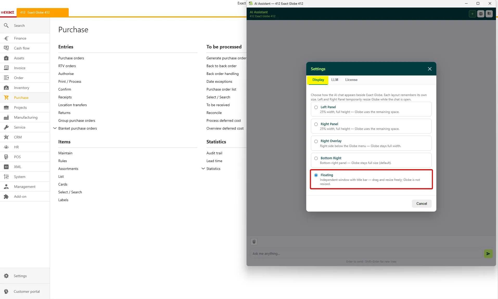Viewport: 498px width, 299px height.
Task: Open CRM via its sidebar icon
Action: click(x=6, y=137)
